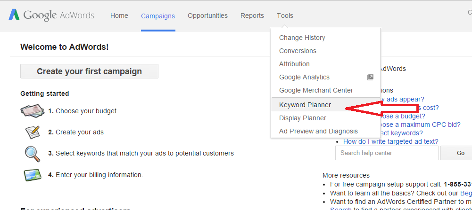Click the magnifying glass keywords icon

coord(32,154)
